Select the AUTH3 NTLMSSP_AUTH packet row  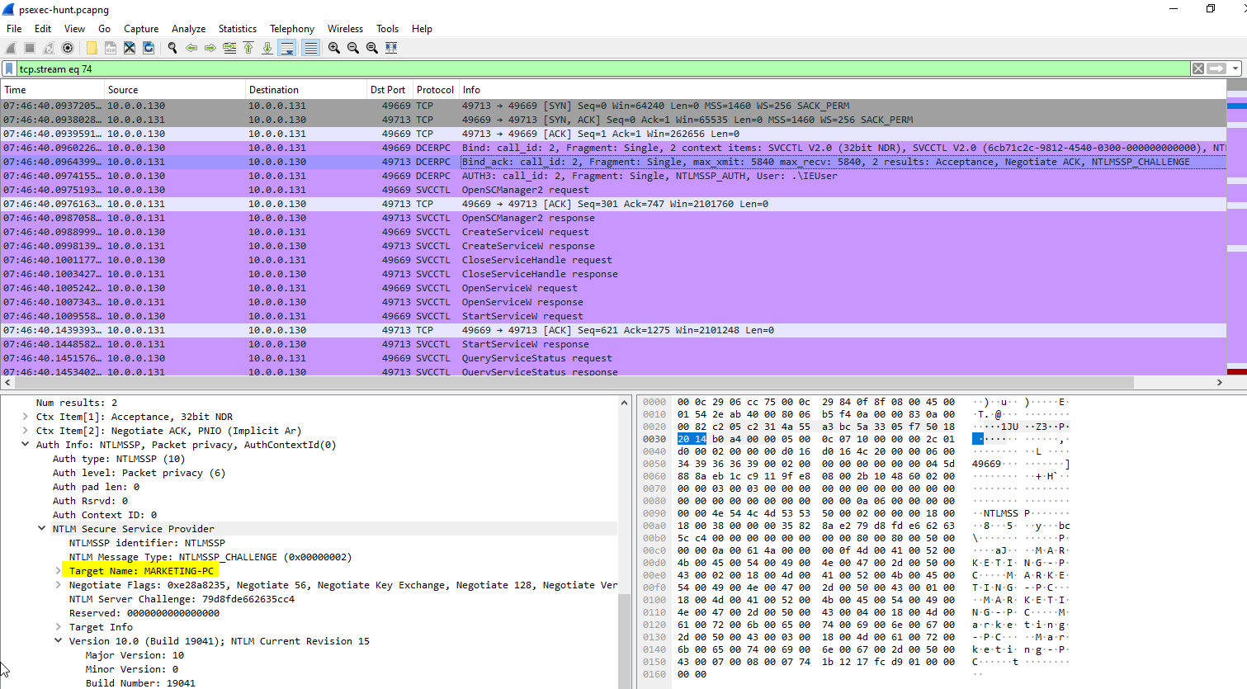pos(613,176)
